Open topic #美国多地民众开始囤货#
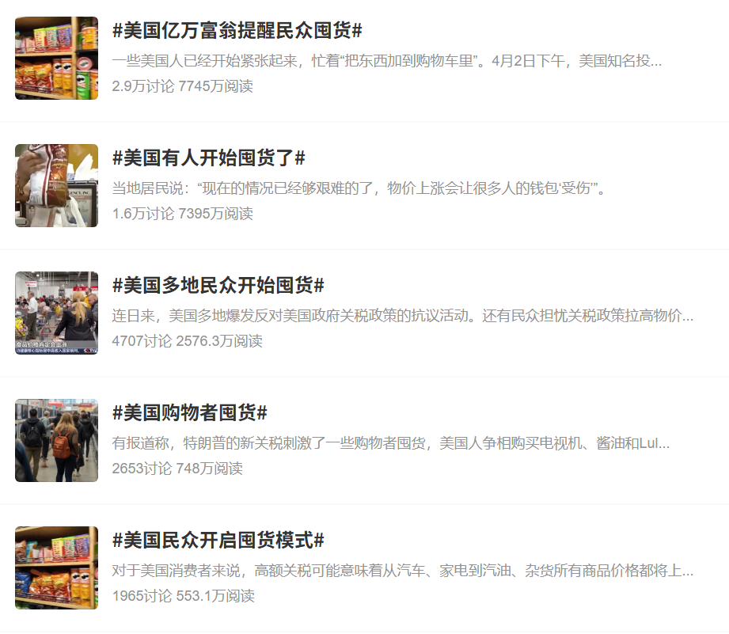 [x=218, y=286]
